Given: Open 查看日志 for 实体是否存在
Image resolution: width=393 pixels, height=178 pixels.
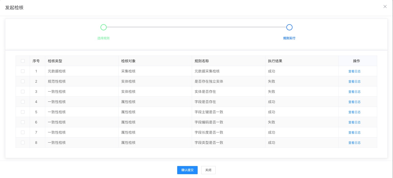Looking at the screenshot, I should coord(354,92).
